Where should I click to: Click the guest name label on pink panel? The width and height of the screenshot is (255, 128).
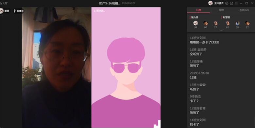(99, 11)
